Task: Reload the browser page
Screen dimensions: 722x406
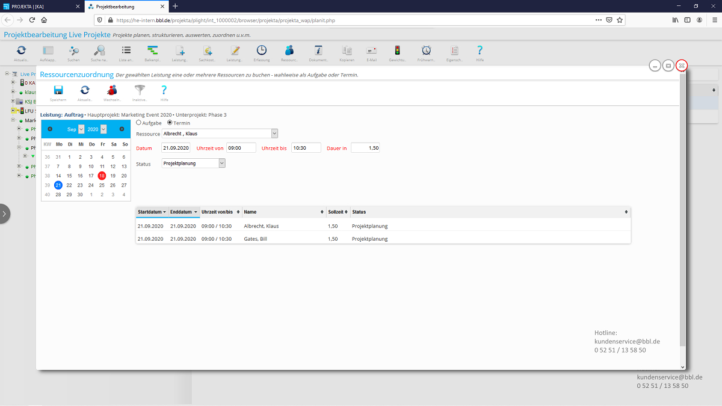Action: tap(32, 20)
